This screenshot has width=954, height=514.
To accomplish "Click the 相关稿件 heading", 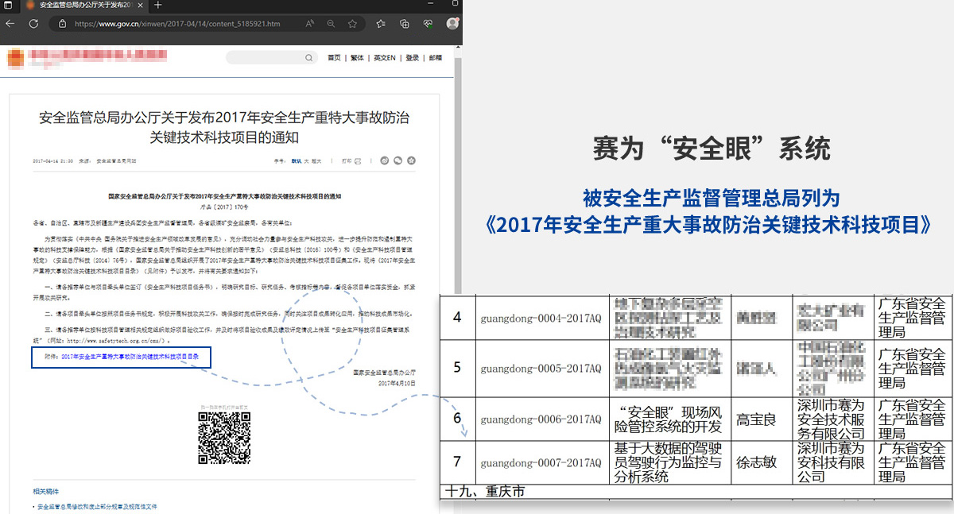I will pyautogui.click(x=45, y=491).
